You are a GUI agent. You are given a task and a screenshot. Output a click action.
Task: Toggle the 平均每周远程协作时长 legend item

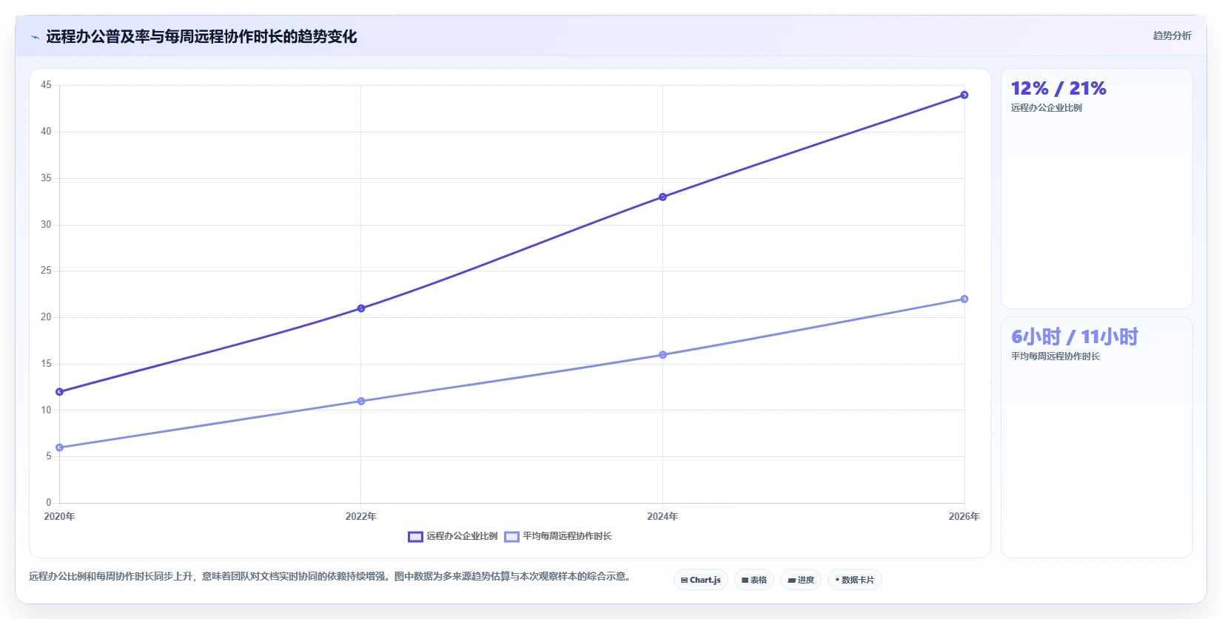[558, 536]
